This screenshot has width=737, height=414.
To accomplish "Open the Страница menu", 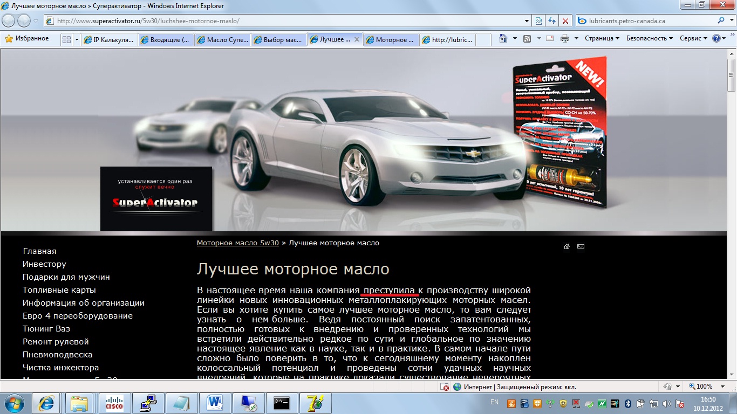I will (602, 39).
